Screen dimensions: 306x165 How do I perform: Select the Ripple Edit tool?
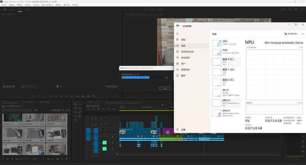tap(75, 108)
